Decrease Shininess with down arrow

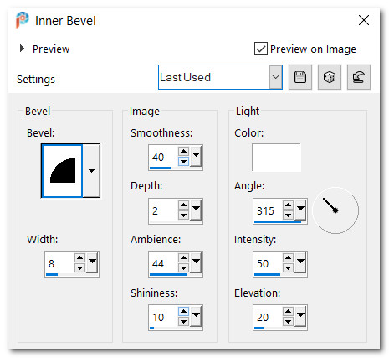click(x=183, y=322)
